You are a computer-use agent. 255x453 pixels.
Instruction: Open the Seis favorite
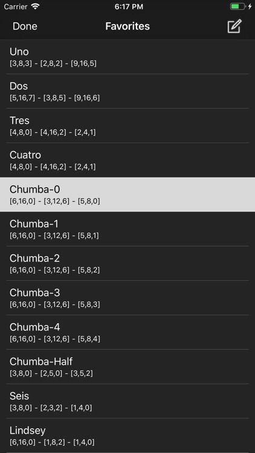(127, 400)
